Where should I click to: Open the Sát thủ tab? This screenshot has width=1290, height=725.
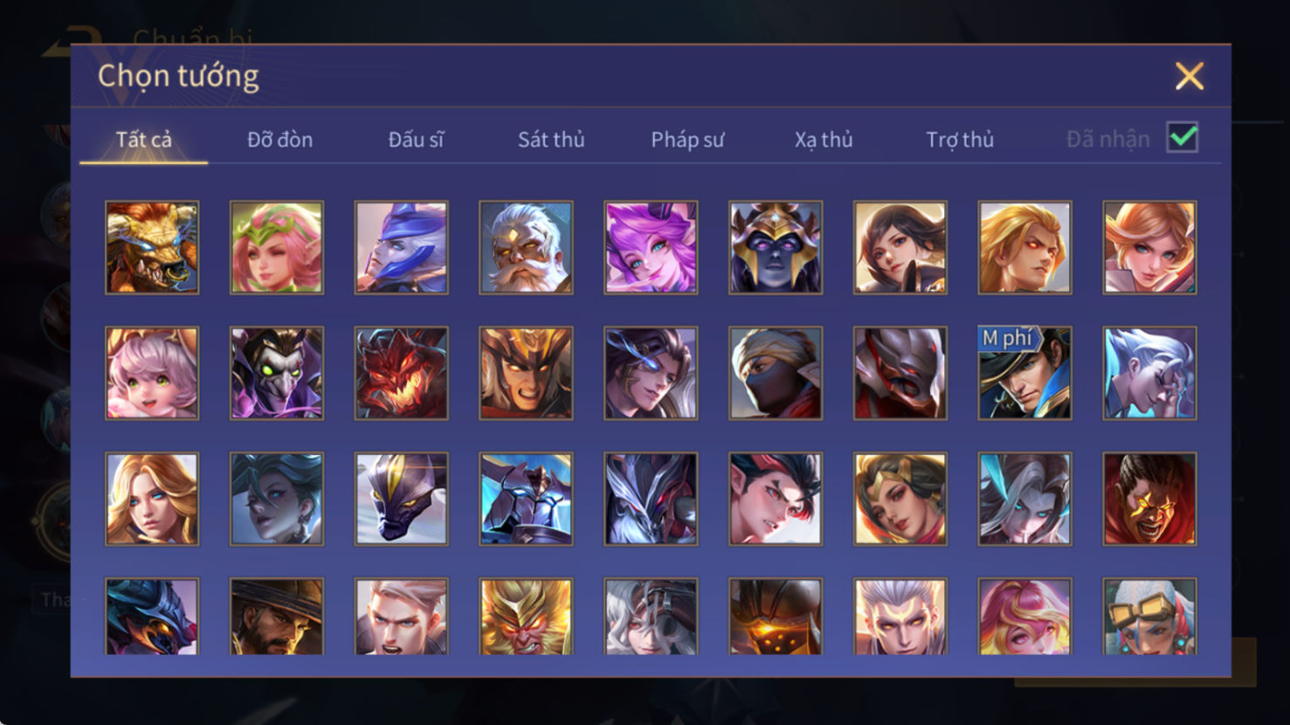(551, 139)
